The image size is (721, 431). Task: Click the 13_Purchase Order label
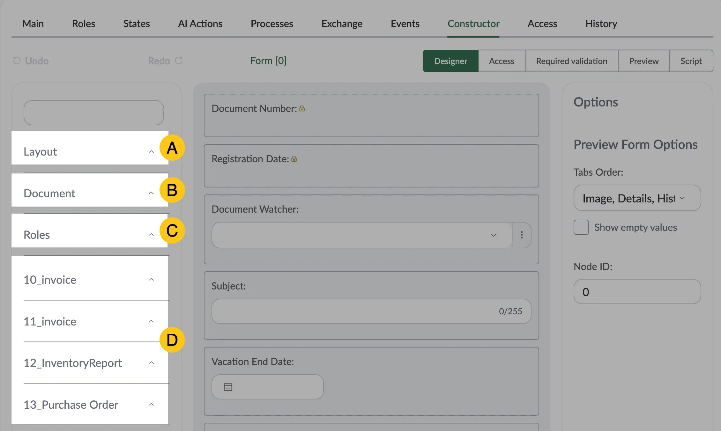(71, 405)
